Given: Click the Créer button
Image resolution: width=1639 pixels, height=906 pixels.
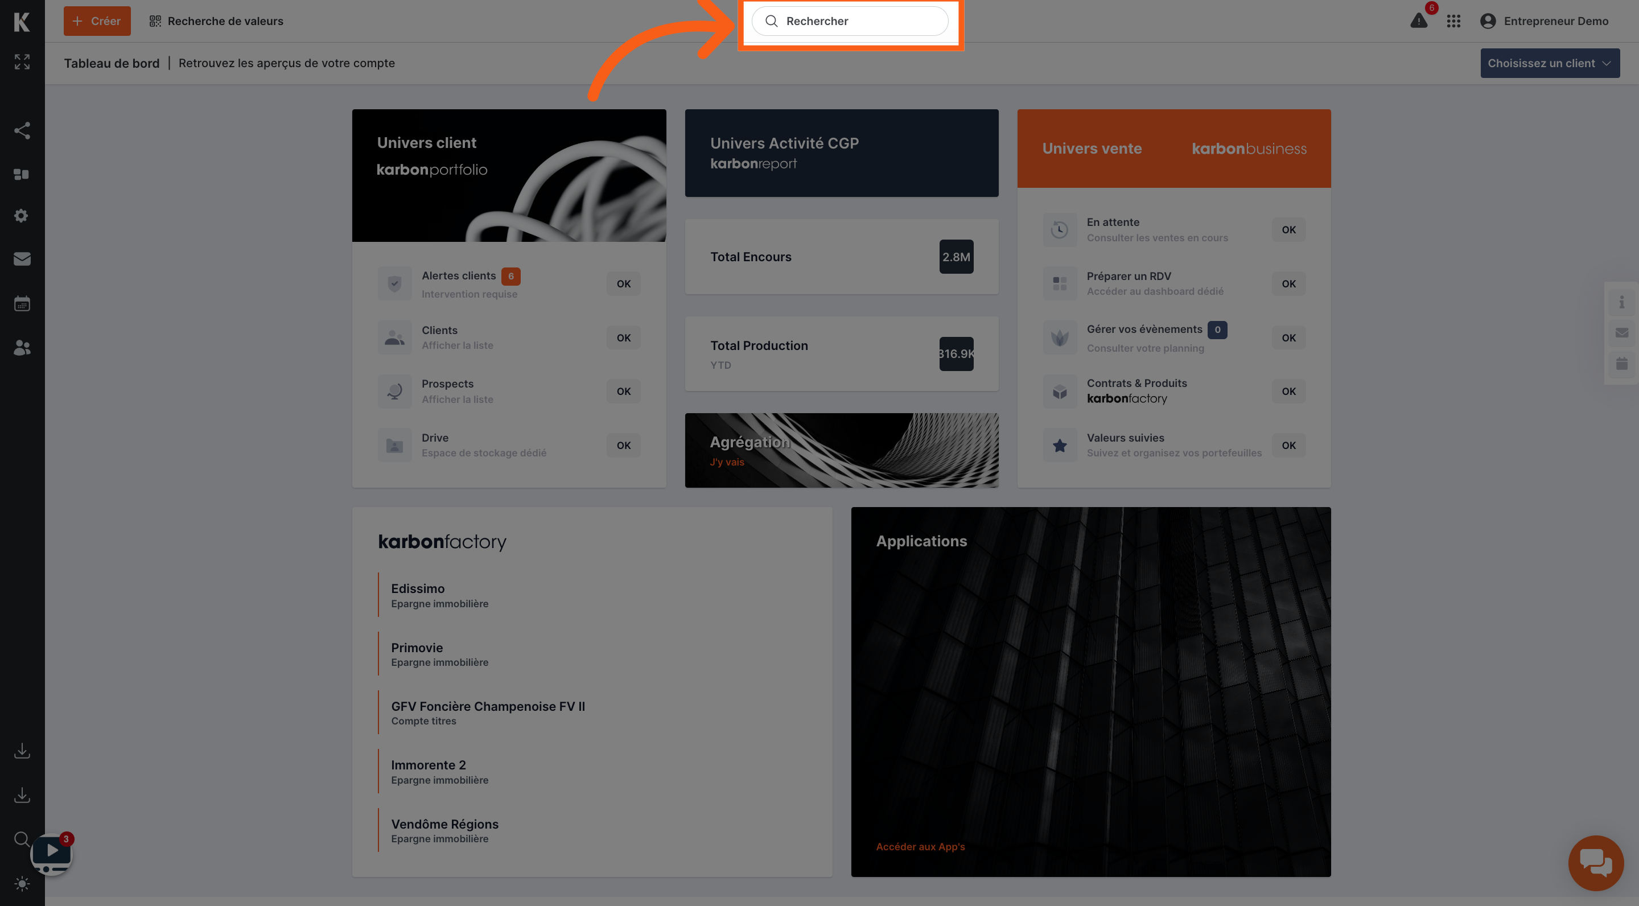Looking at the screenshot, I should coord(97,21).
